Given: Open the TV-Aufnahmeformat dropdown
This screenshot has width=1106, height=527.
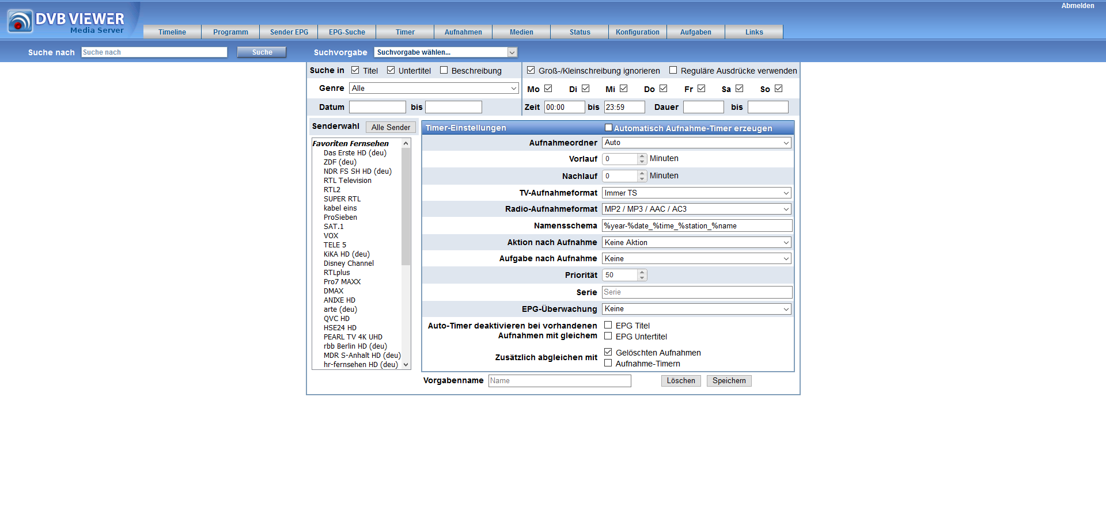Looking at the screenshot, I should point(696,193).
